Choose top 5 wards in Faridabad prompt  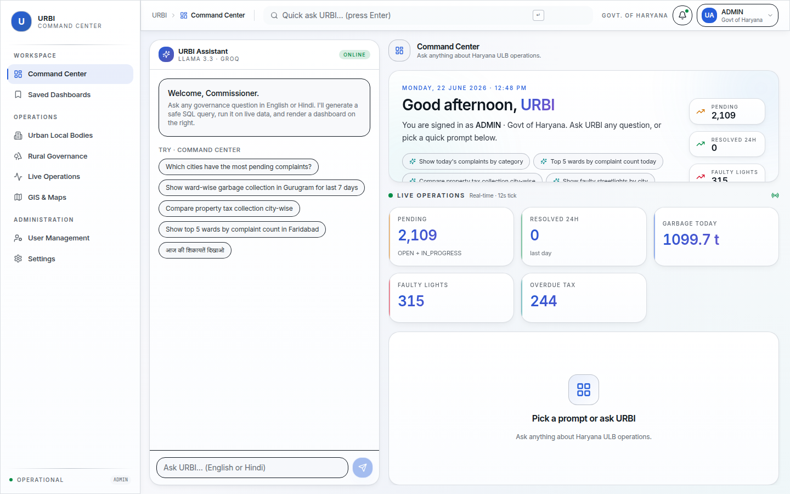click(x=242, y=229)
